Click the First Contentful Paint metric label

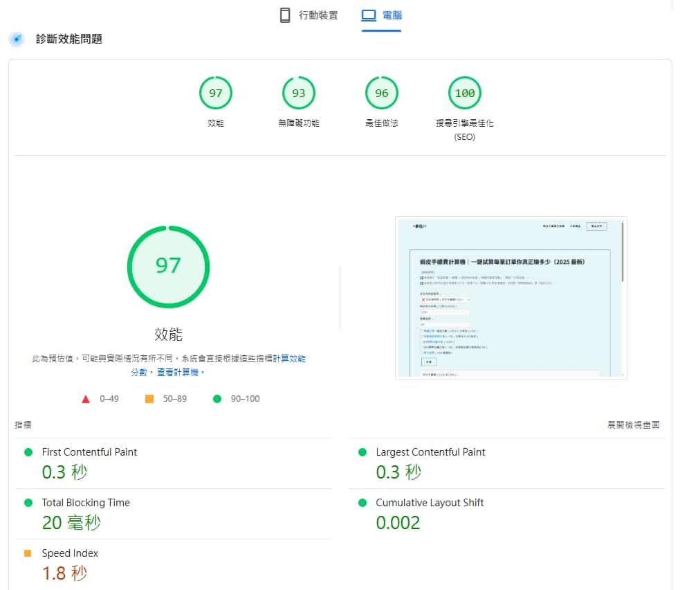tap(89, 452)
